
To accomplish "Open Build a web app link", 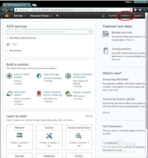I will tap(51, 75).
